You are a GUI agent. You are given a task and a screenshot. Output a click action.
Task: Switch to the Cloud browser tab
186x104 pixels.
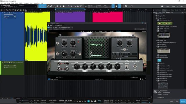coord(176,10)
